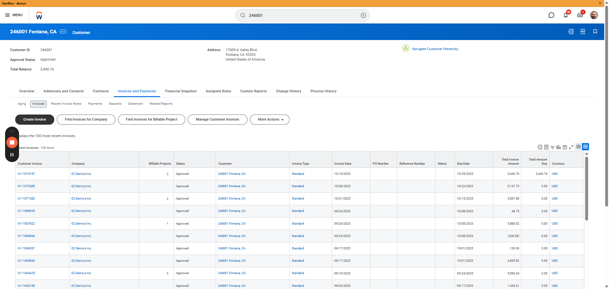
Task: Toggle the compact grid view
Action: coord(579,147)
